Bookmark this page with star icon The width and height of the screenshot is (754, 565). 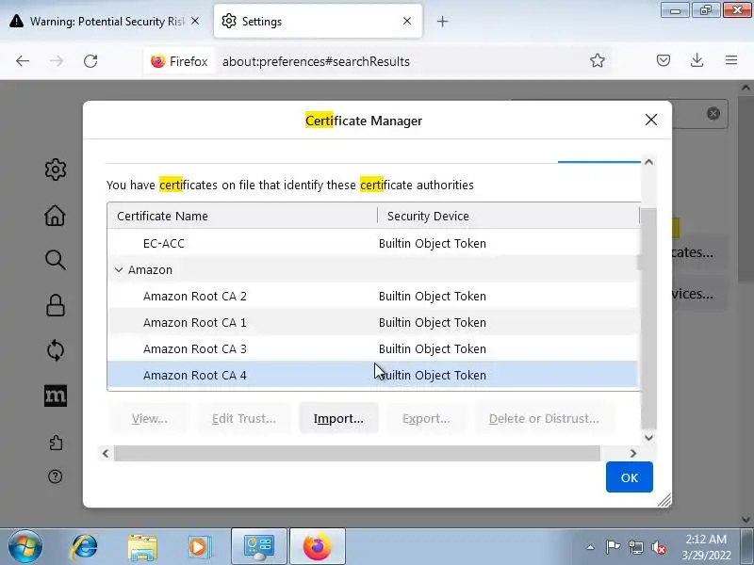[598, 60]
